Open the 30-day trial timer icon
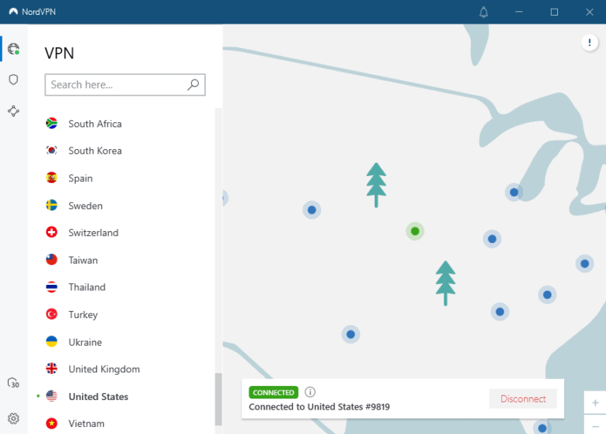 (13, 383)
